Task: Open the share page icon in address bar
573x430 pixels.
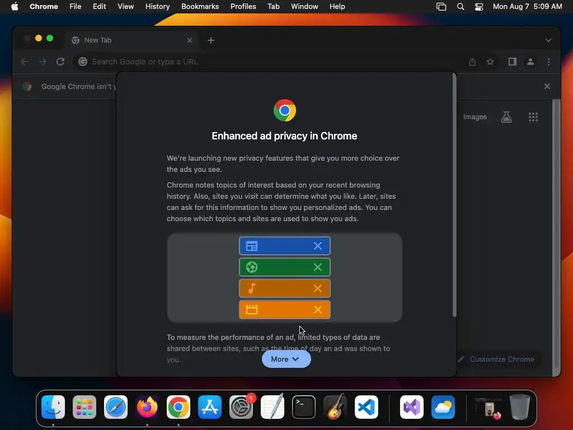Action: [472, 62]
